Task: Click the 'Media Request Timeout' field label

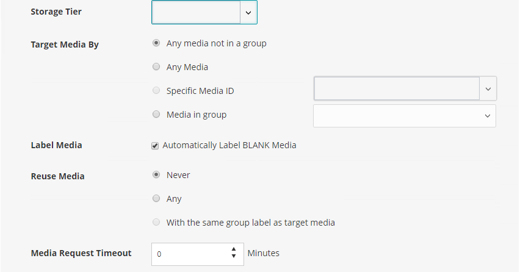Action: [81, 253]
